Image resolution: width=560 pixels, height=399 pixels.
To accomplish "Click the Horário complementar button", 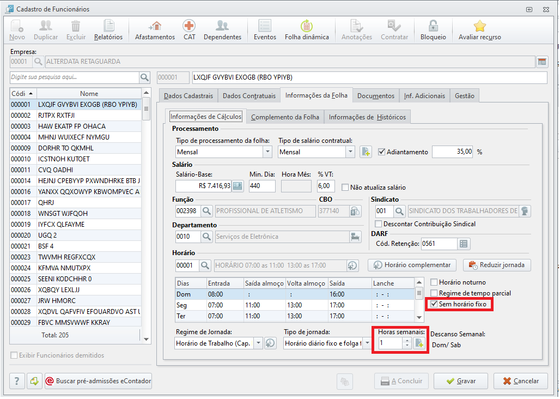I will [x=412, y=265].
